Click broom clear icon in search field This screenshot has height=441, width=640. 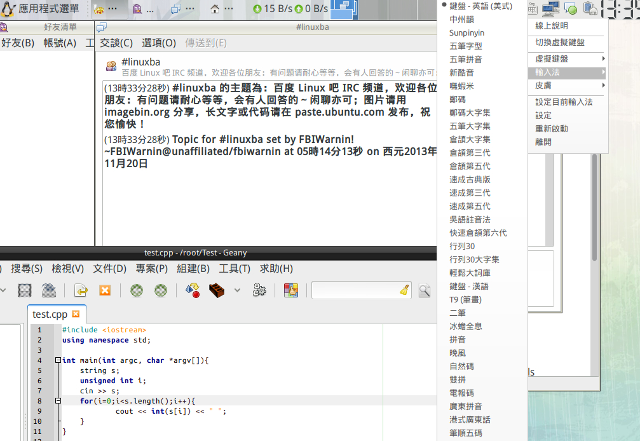(x=404, y=290)
